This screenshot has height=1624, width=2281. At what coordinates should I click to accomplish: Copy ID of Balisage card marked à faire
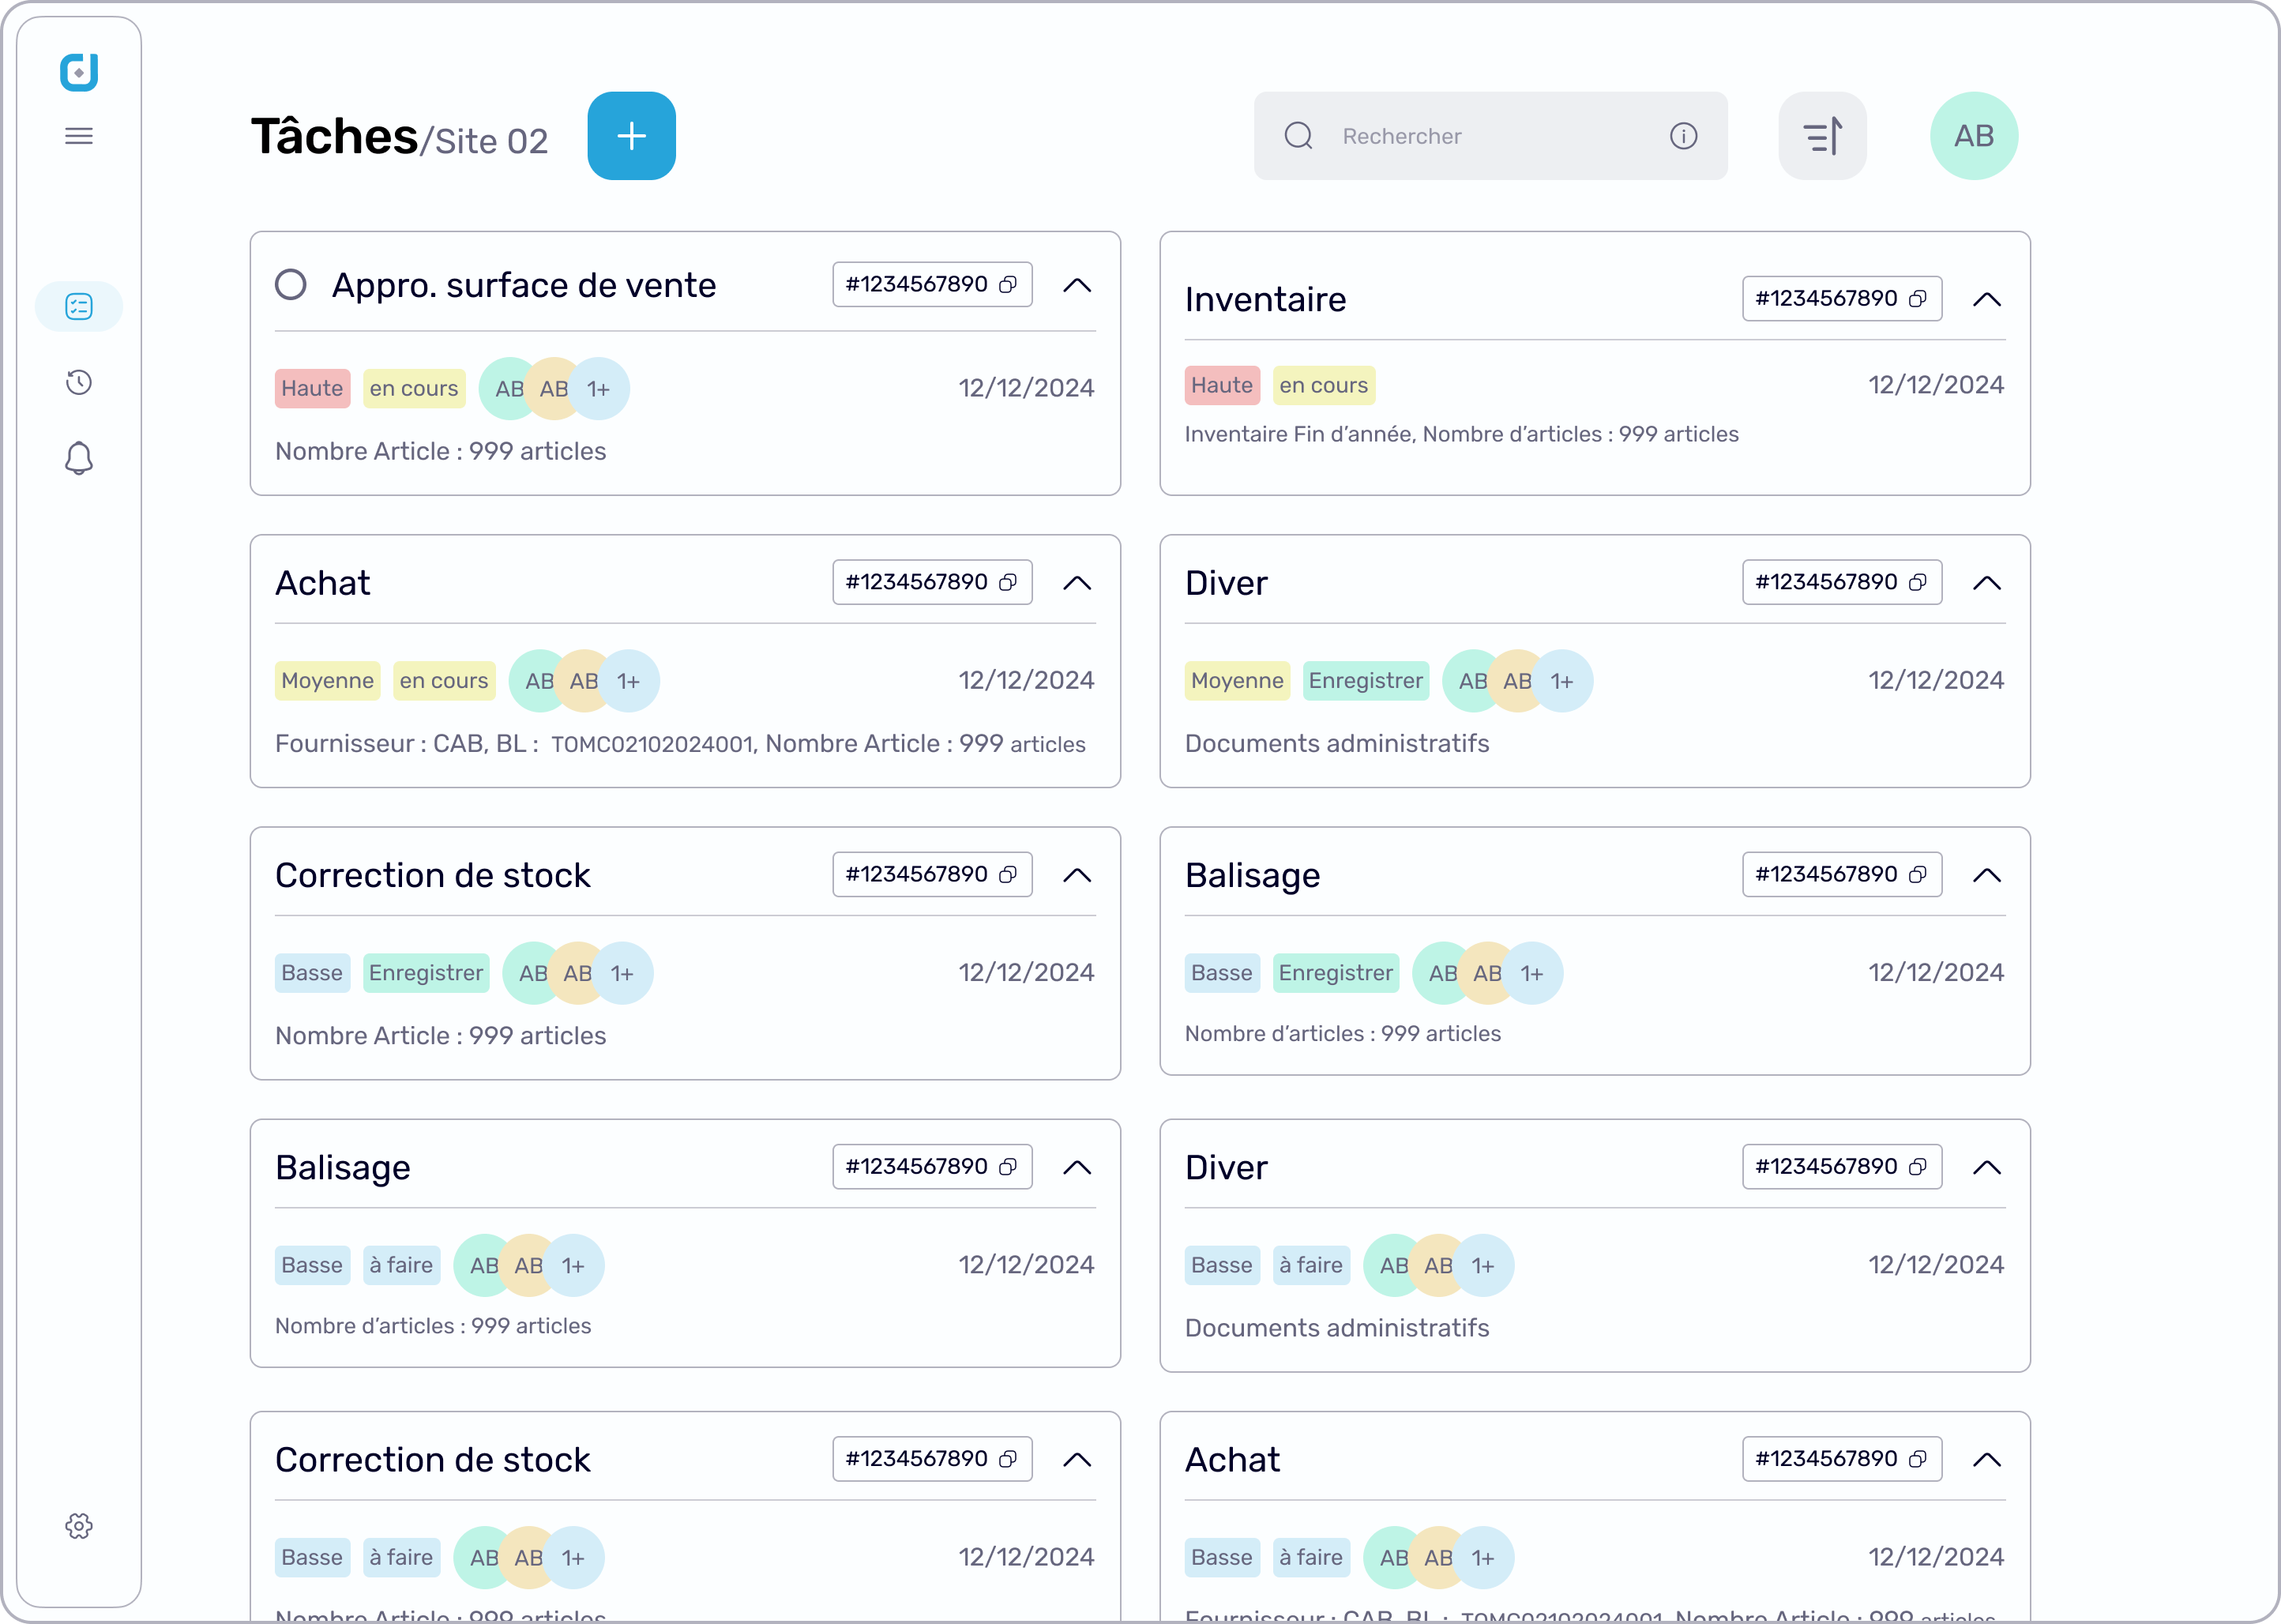click(x=1008, y=1166)
